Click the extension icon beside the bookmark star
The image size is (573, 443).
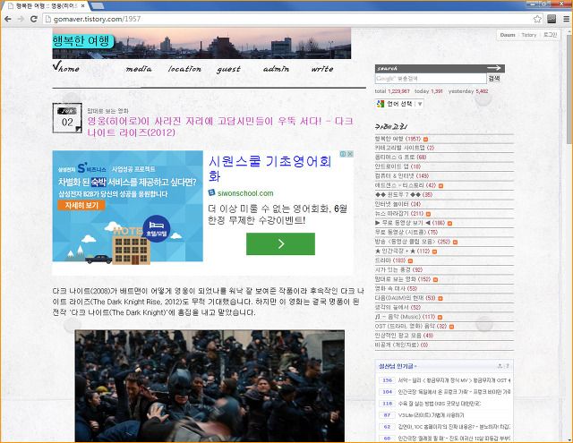pos(552,19)
